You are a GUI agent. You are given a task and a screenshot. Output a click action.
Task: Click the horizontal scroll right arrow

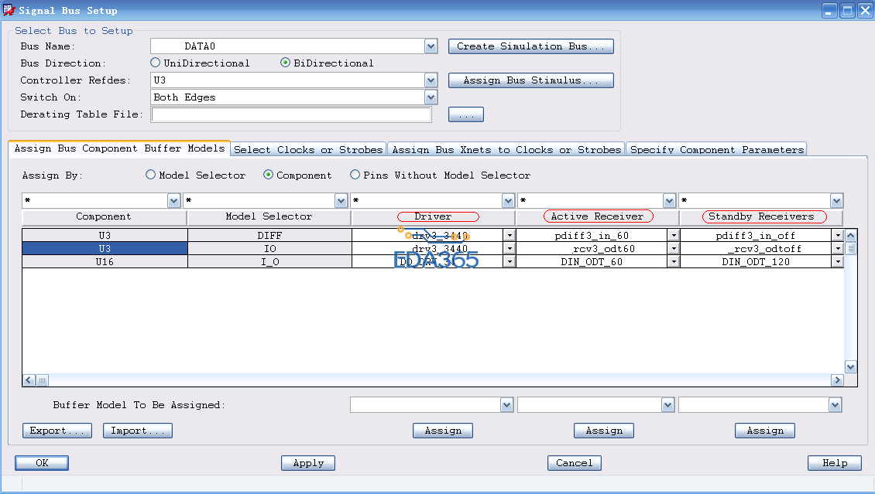coord(836,380)
